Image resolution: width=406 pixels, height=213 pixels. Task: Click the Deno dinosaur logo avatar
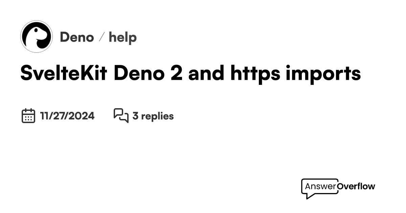37,37
